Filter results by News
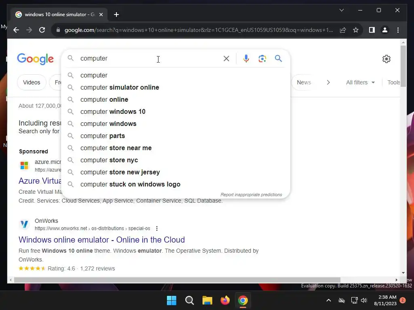 point(304,82)
